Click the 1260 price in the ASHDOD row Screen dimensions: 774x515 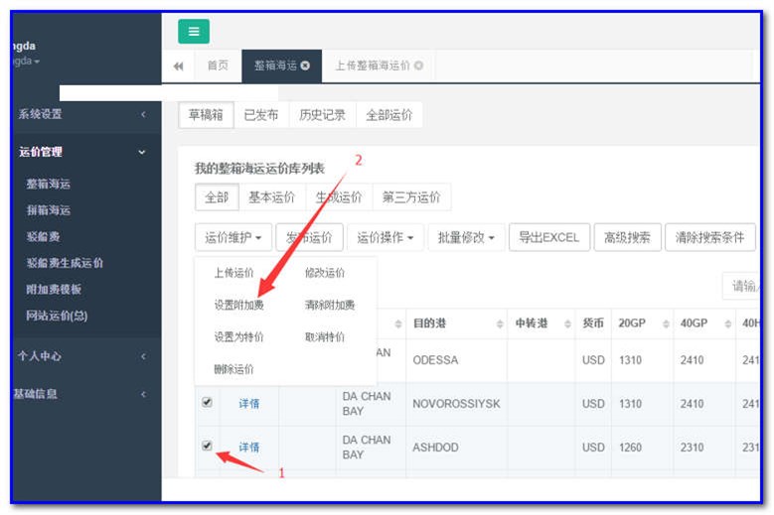[x=630, y=448]
